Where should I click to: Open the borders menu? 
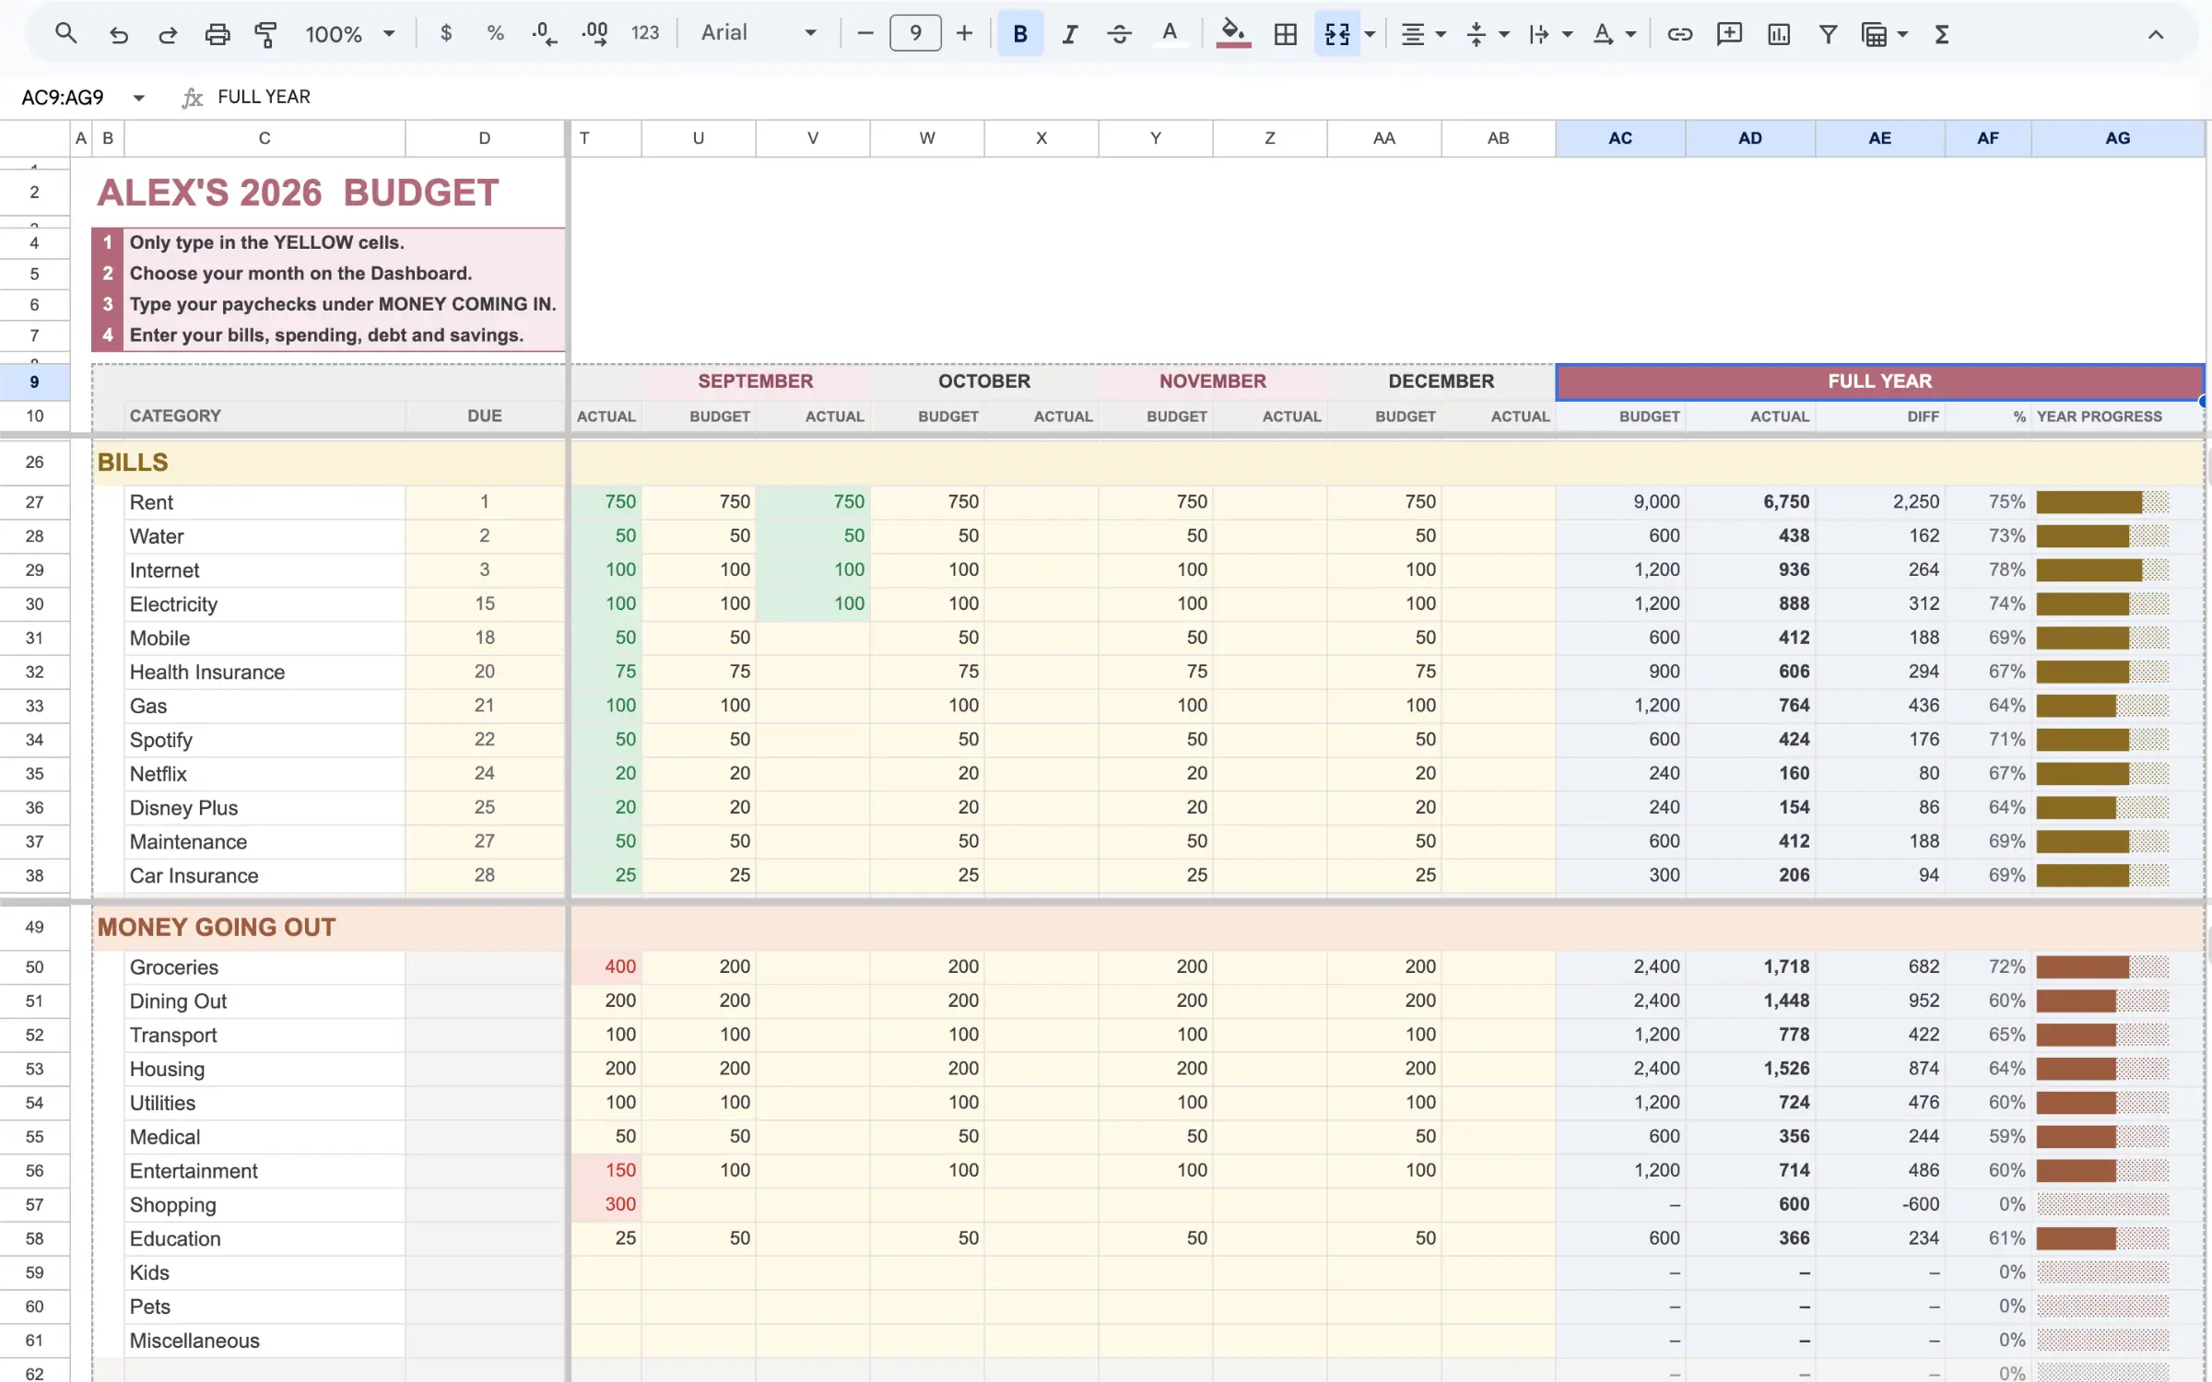pyautogui.click(x=1286, y=34)
